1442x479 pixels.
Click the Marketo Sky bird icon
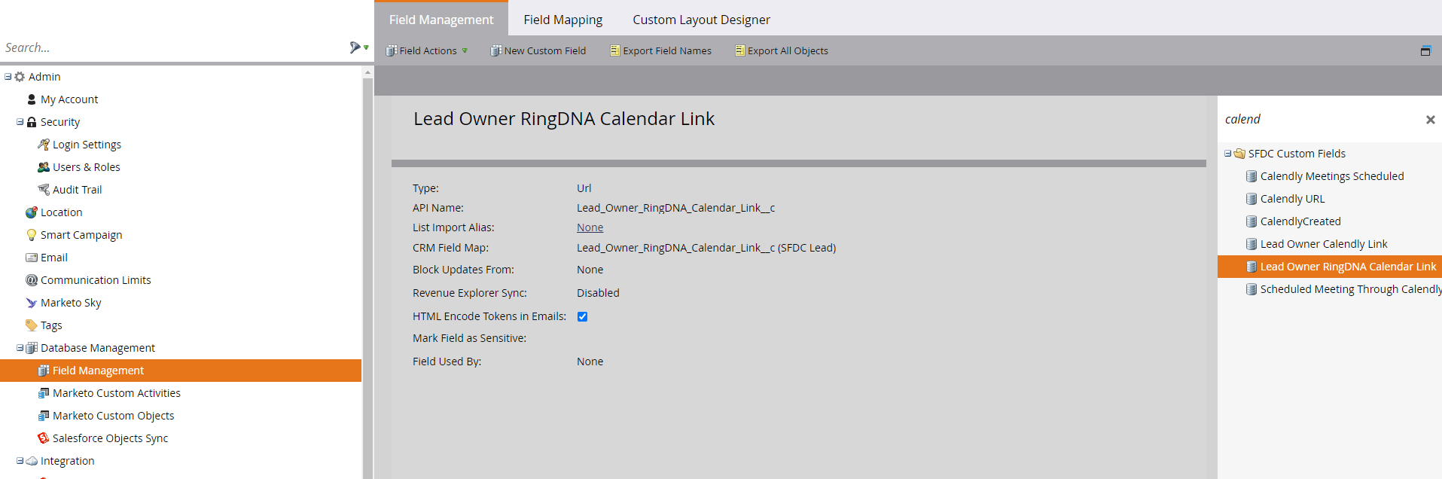tap(32, 303)
